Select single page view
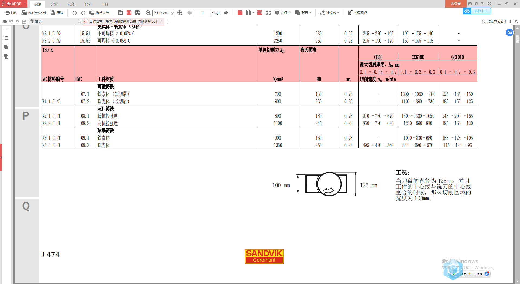 pos(240,13)
